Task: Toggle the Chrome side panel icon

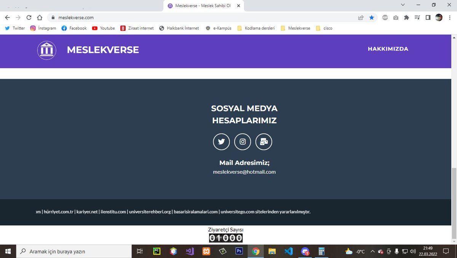Action: point(428,17)
